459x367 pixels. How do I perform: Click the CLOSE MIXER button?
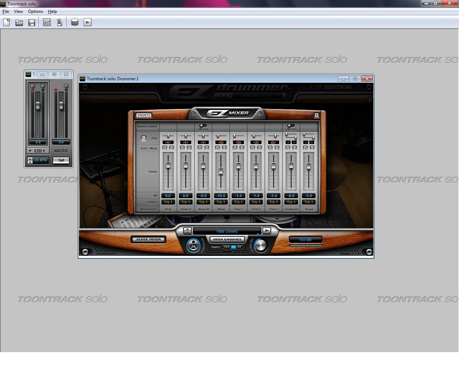(x=149, y=239)
